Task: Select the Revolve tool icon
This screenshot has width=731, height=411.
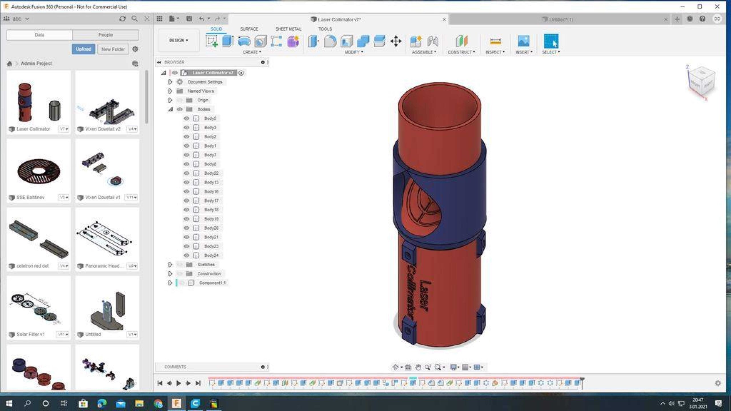Action: click(244, 41)
